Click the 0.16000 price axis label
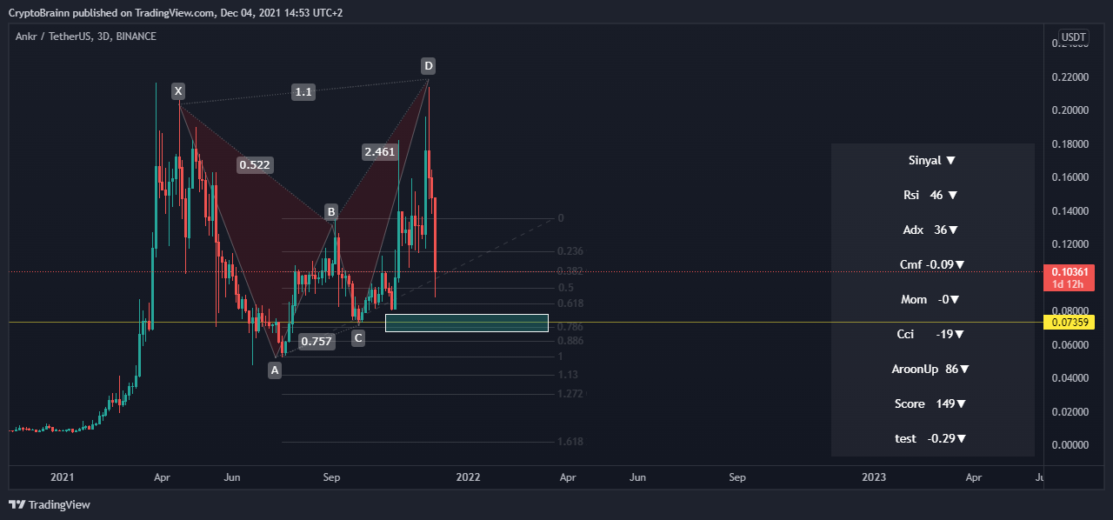This screenshot has height=520, width=1113. (x=1069, y=177)
